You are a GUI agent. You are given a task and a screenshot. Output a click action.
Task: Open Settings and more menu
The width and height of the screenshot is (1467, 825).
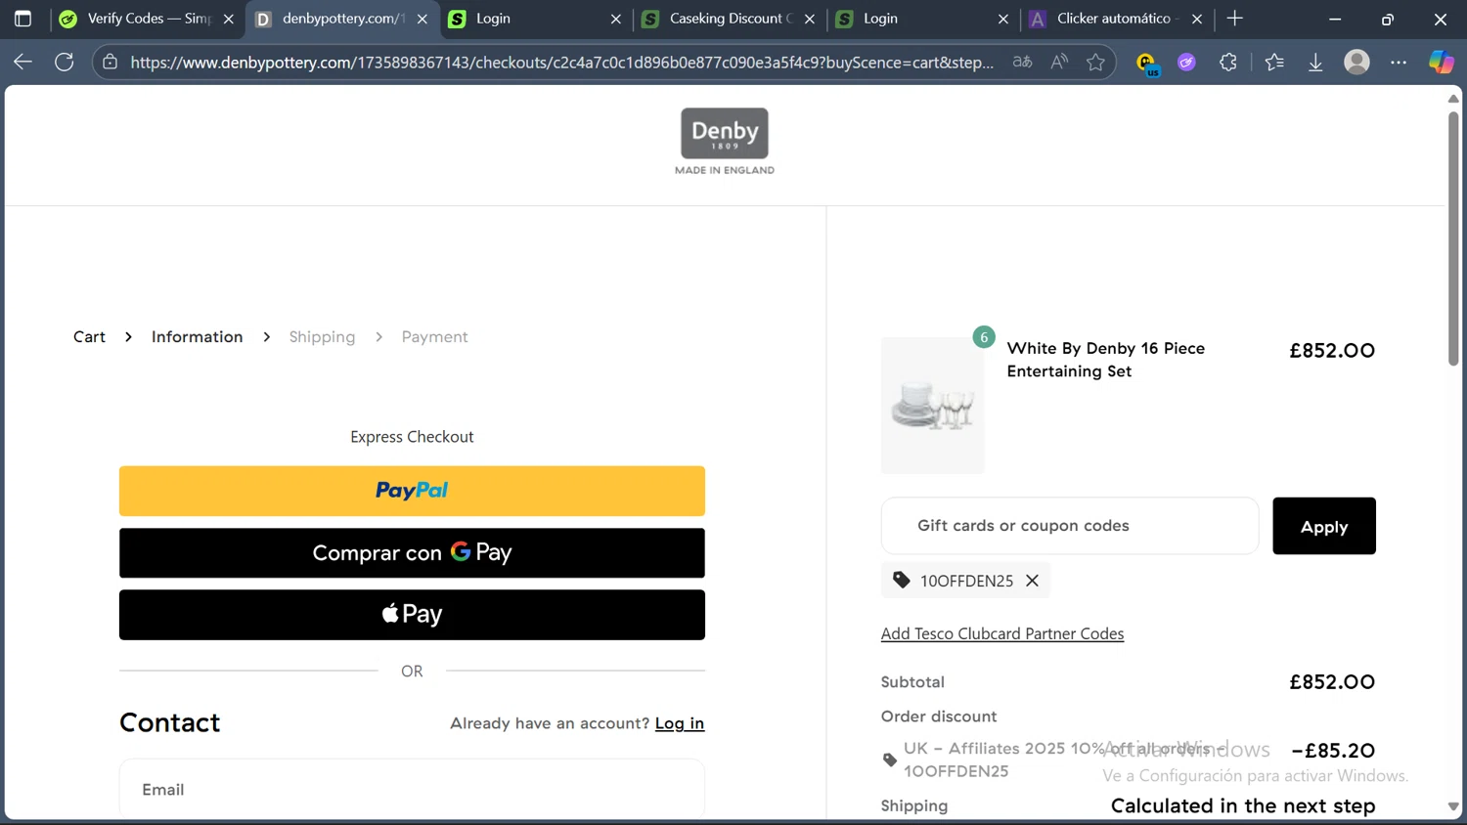tap(1399, 62)
